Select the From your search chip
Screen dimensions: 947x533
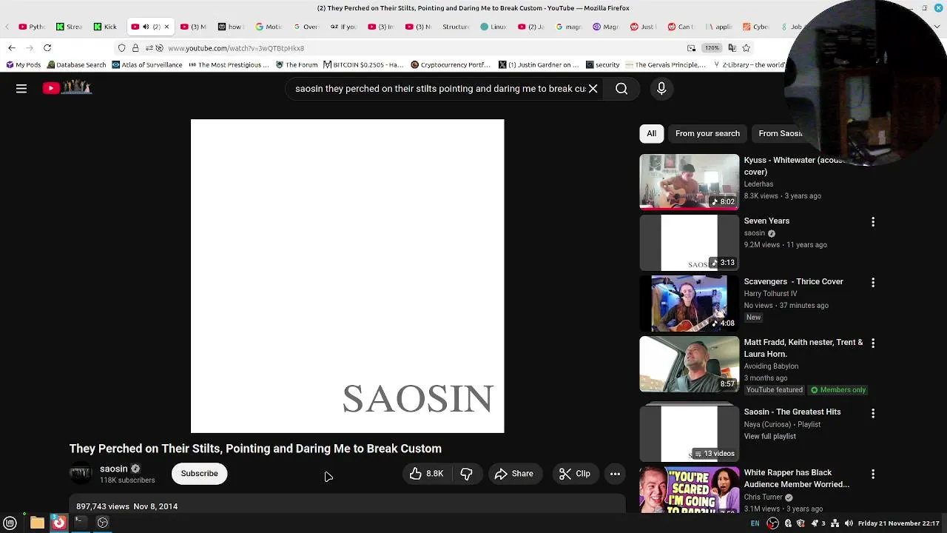tap(707, 133)
